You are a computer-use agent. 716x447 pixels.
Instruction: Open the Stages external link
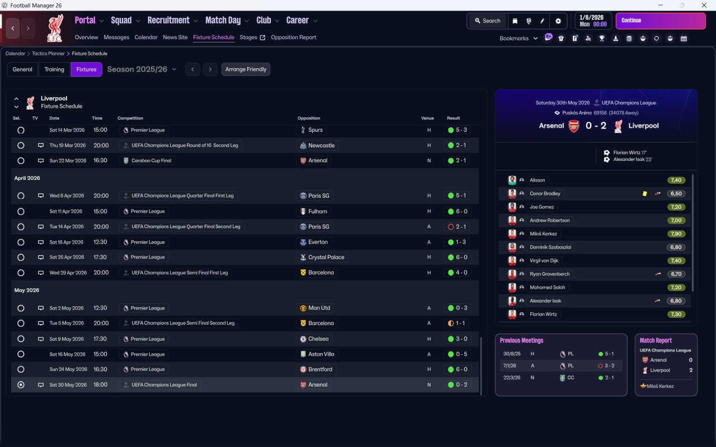click(x=252, y=37)
